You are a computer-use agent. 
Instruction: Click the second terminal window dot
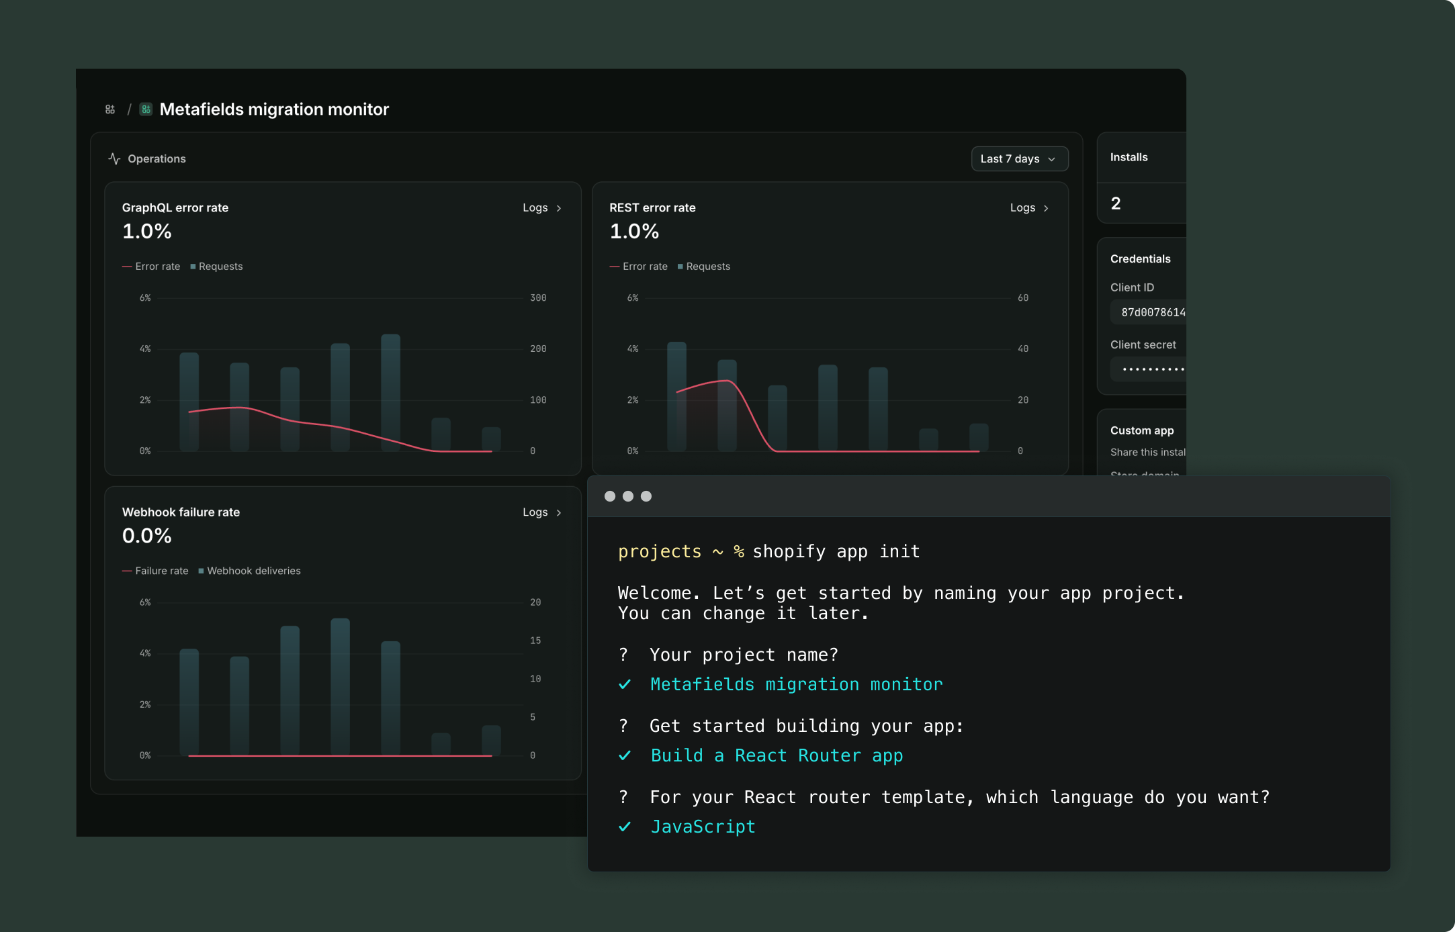click(x=628, y=496)
